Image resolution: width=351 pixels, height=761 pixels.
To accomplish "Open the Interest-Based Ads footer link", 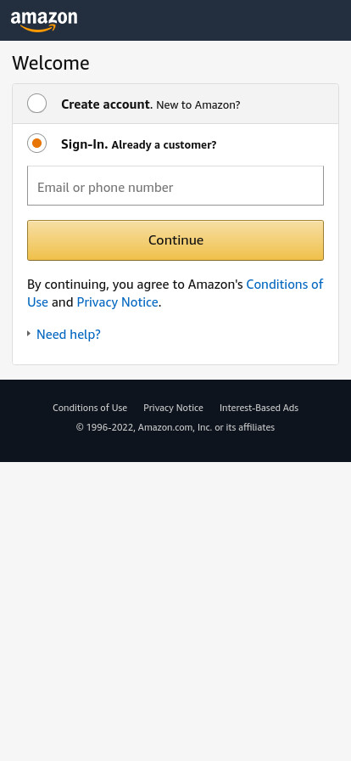I will (259, 409).
